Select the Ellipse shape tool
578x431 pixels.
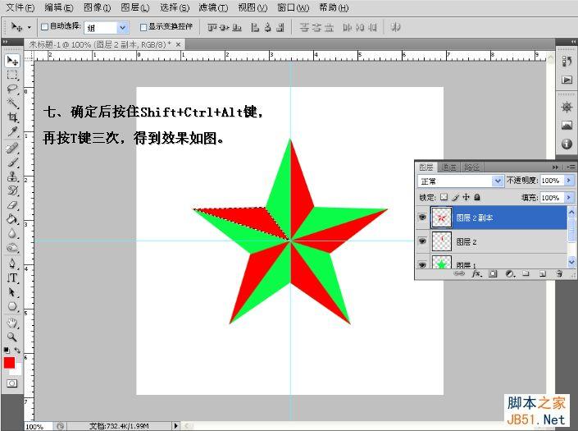12,306
